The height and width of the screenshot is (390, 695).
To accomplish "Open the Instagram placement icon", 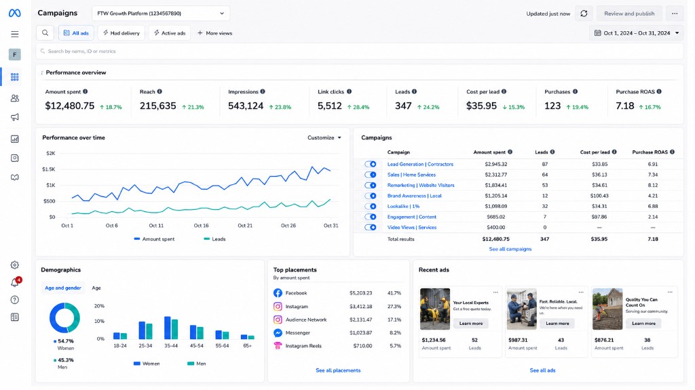I will pos(278,307).
